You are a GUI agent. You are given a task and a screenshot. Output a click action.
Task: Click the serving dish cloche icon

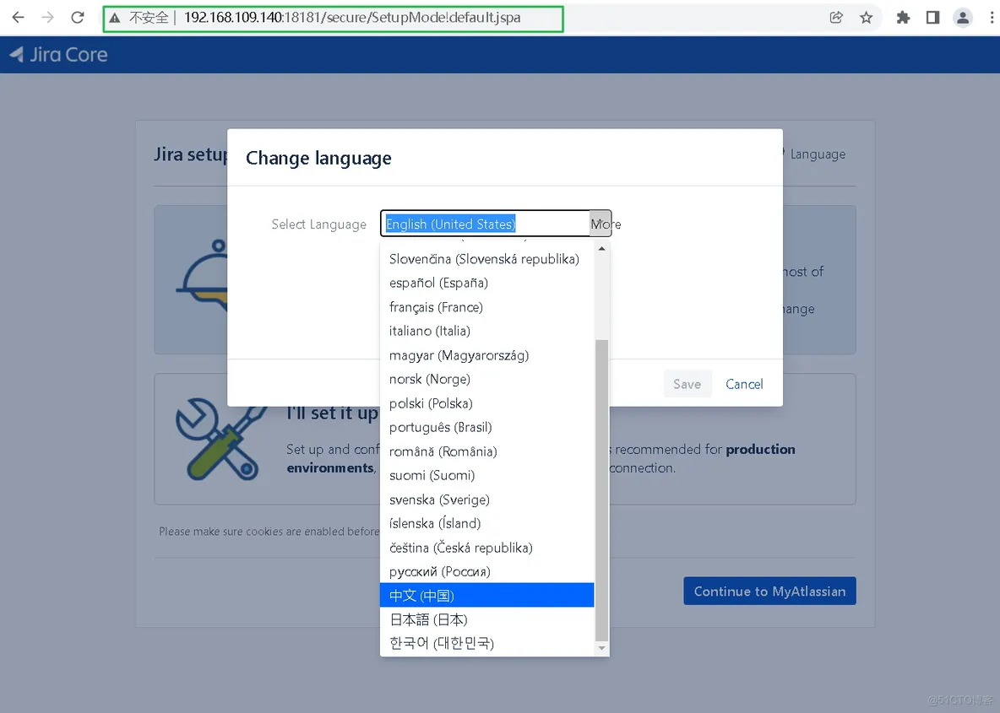203,275
